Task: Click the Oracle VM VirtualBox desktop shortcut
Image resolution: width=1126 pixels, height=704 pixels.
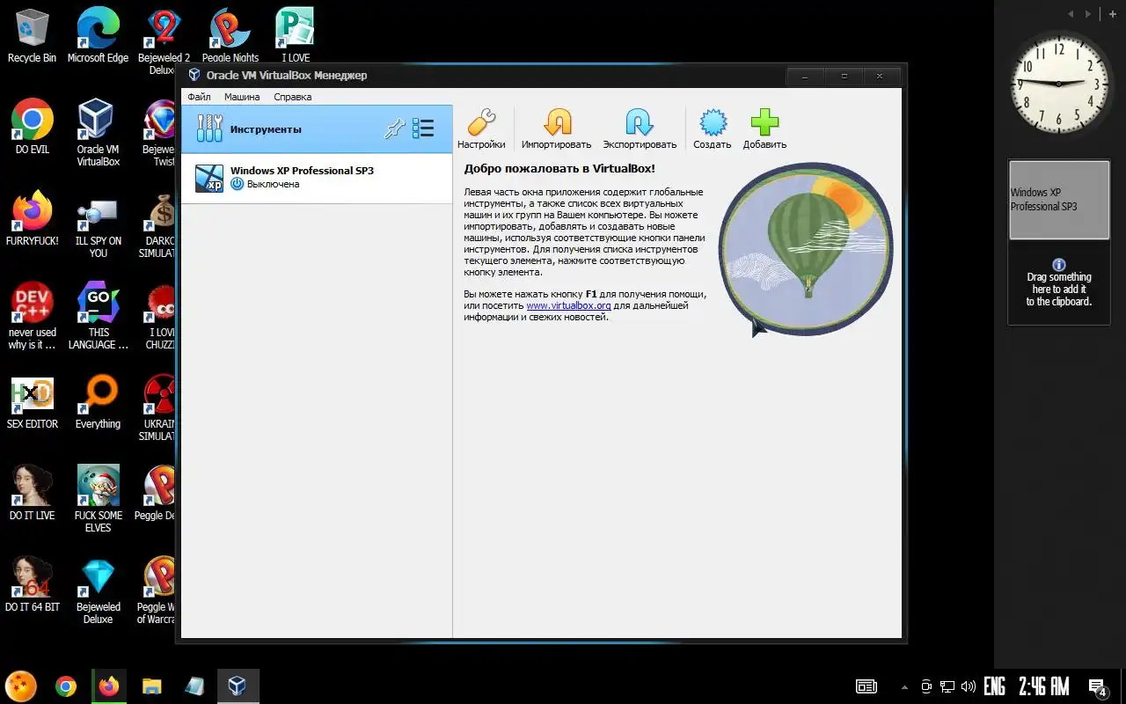Action: [98, 132]
